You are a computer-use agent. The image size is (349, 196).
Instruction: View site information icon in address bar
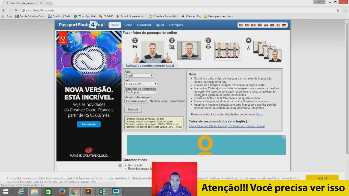tap(23, 10)
